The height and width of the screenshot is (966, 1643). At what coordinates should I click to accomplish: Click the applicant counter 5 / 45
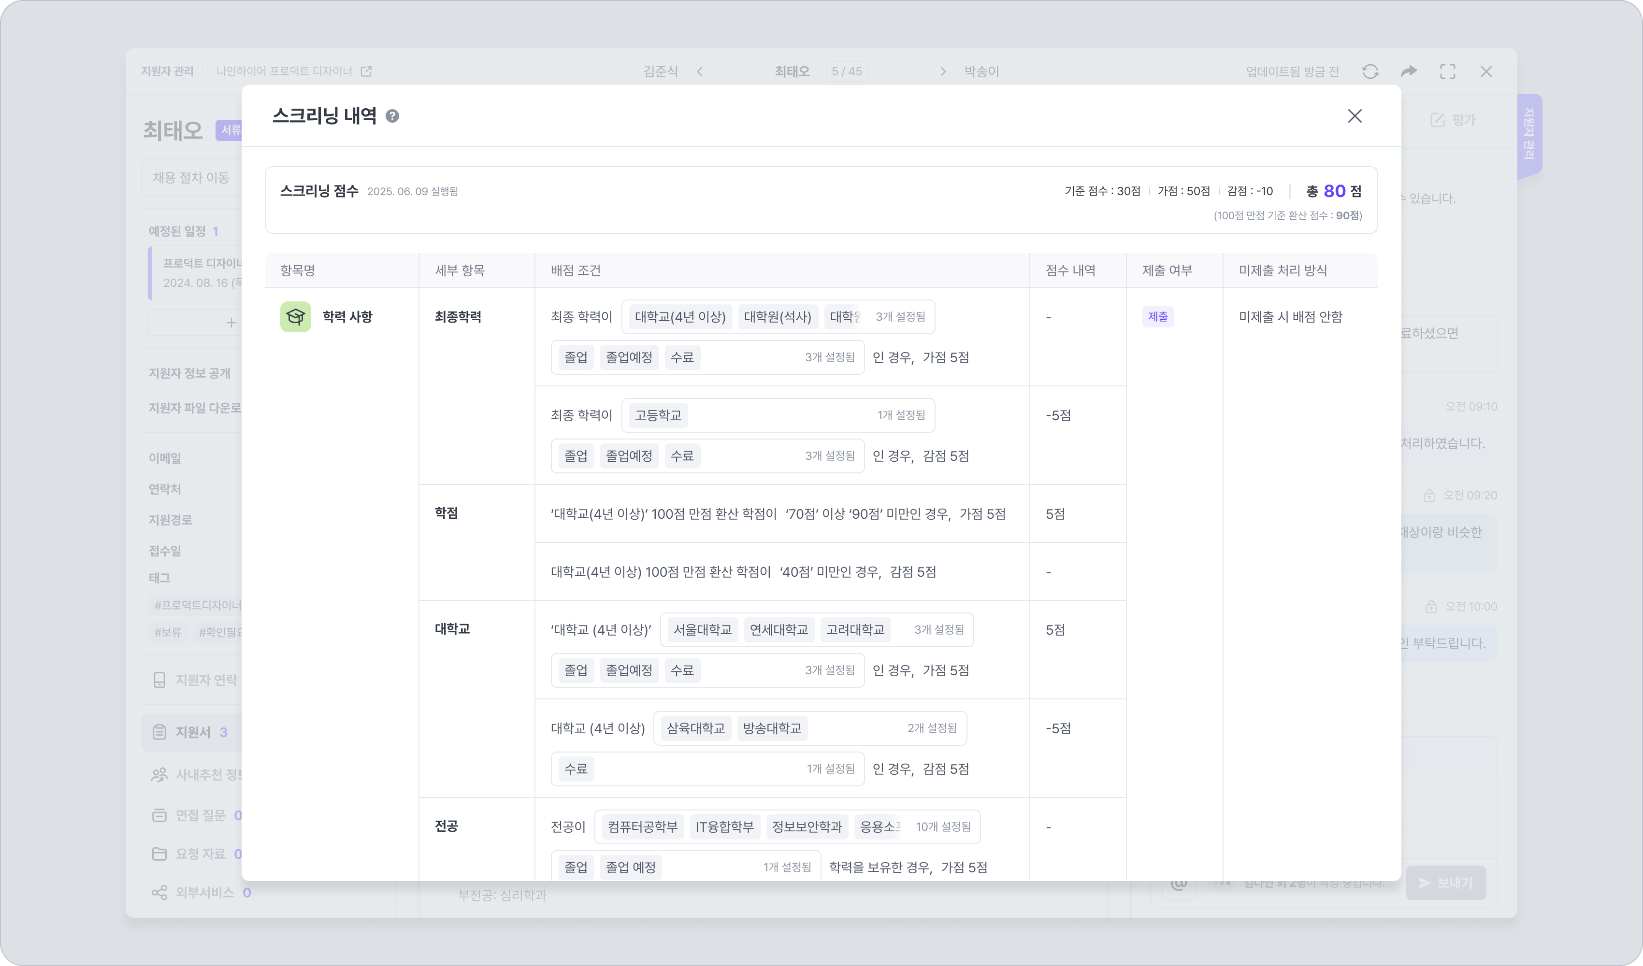coord(846,71)
